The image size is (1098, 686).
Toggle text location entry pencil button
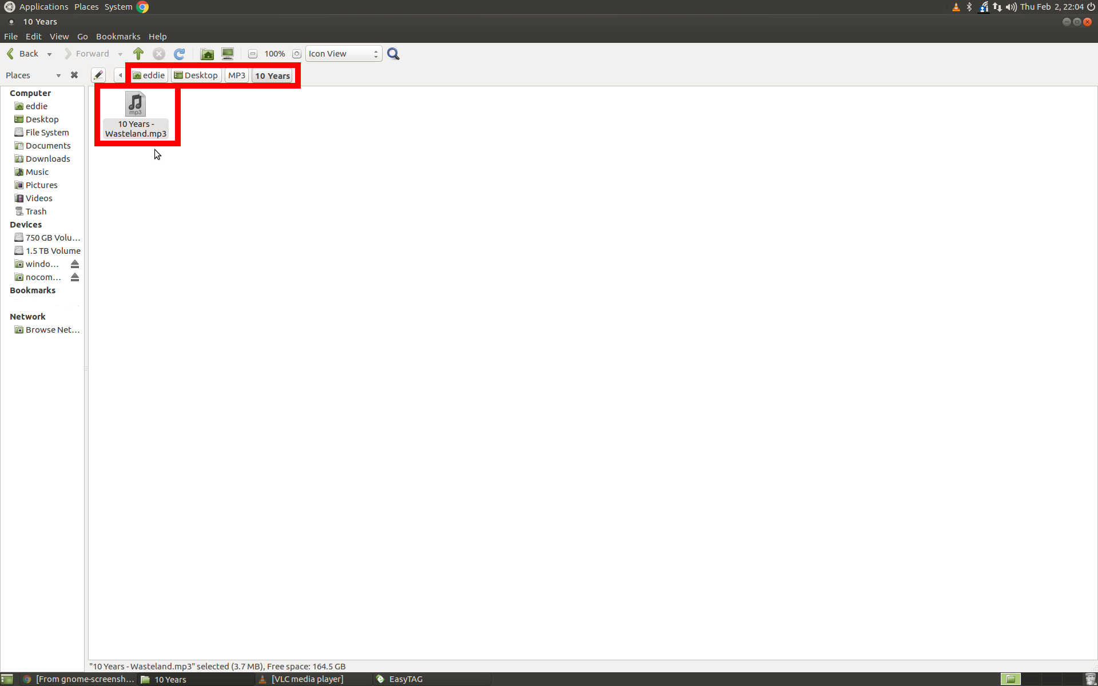98,75
